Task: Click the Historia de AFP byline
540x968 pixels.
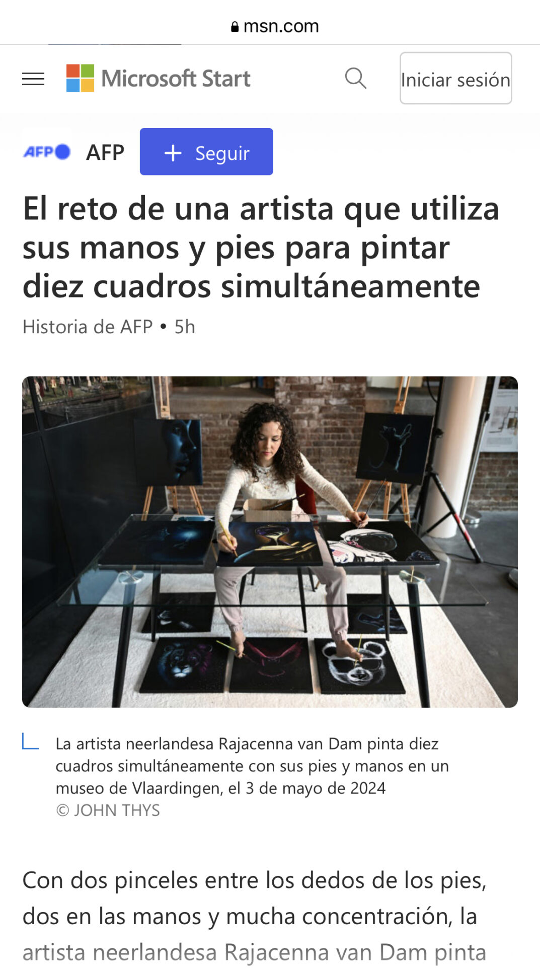Action: [x=88, y=327]
